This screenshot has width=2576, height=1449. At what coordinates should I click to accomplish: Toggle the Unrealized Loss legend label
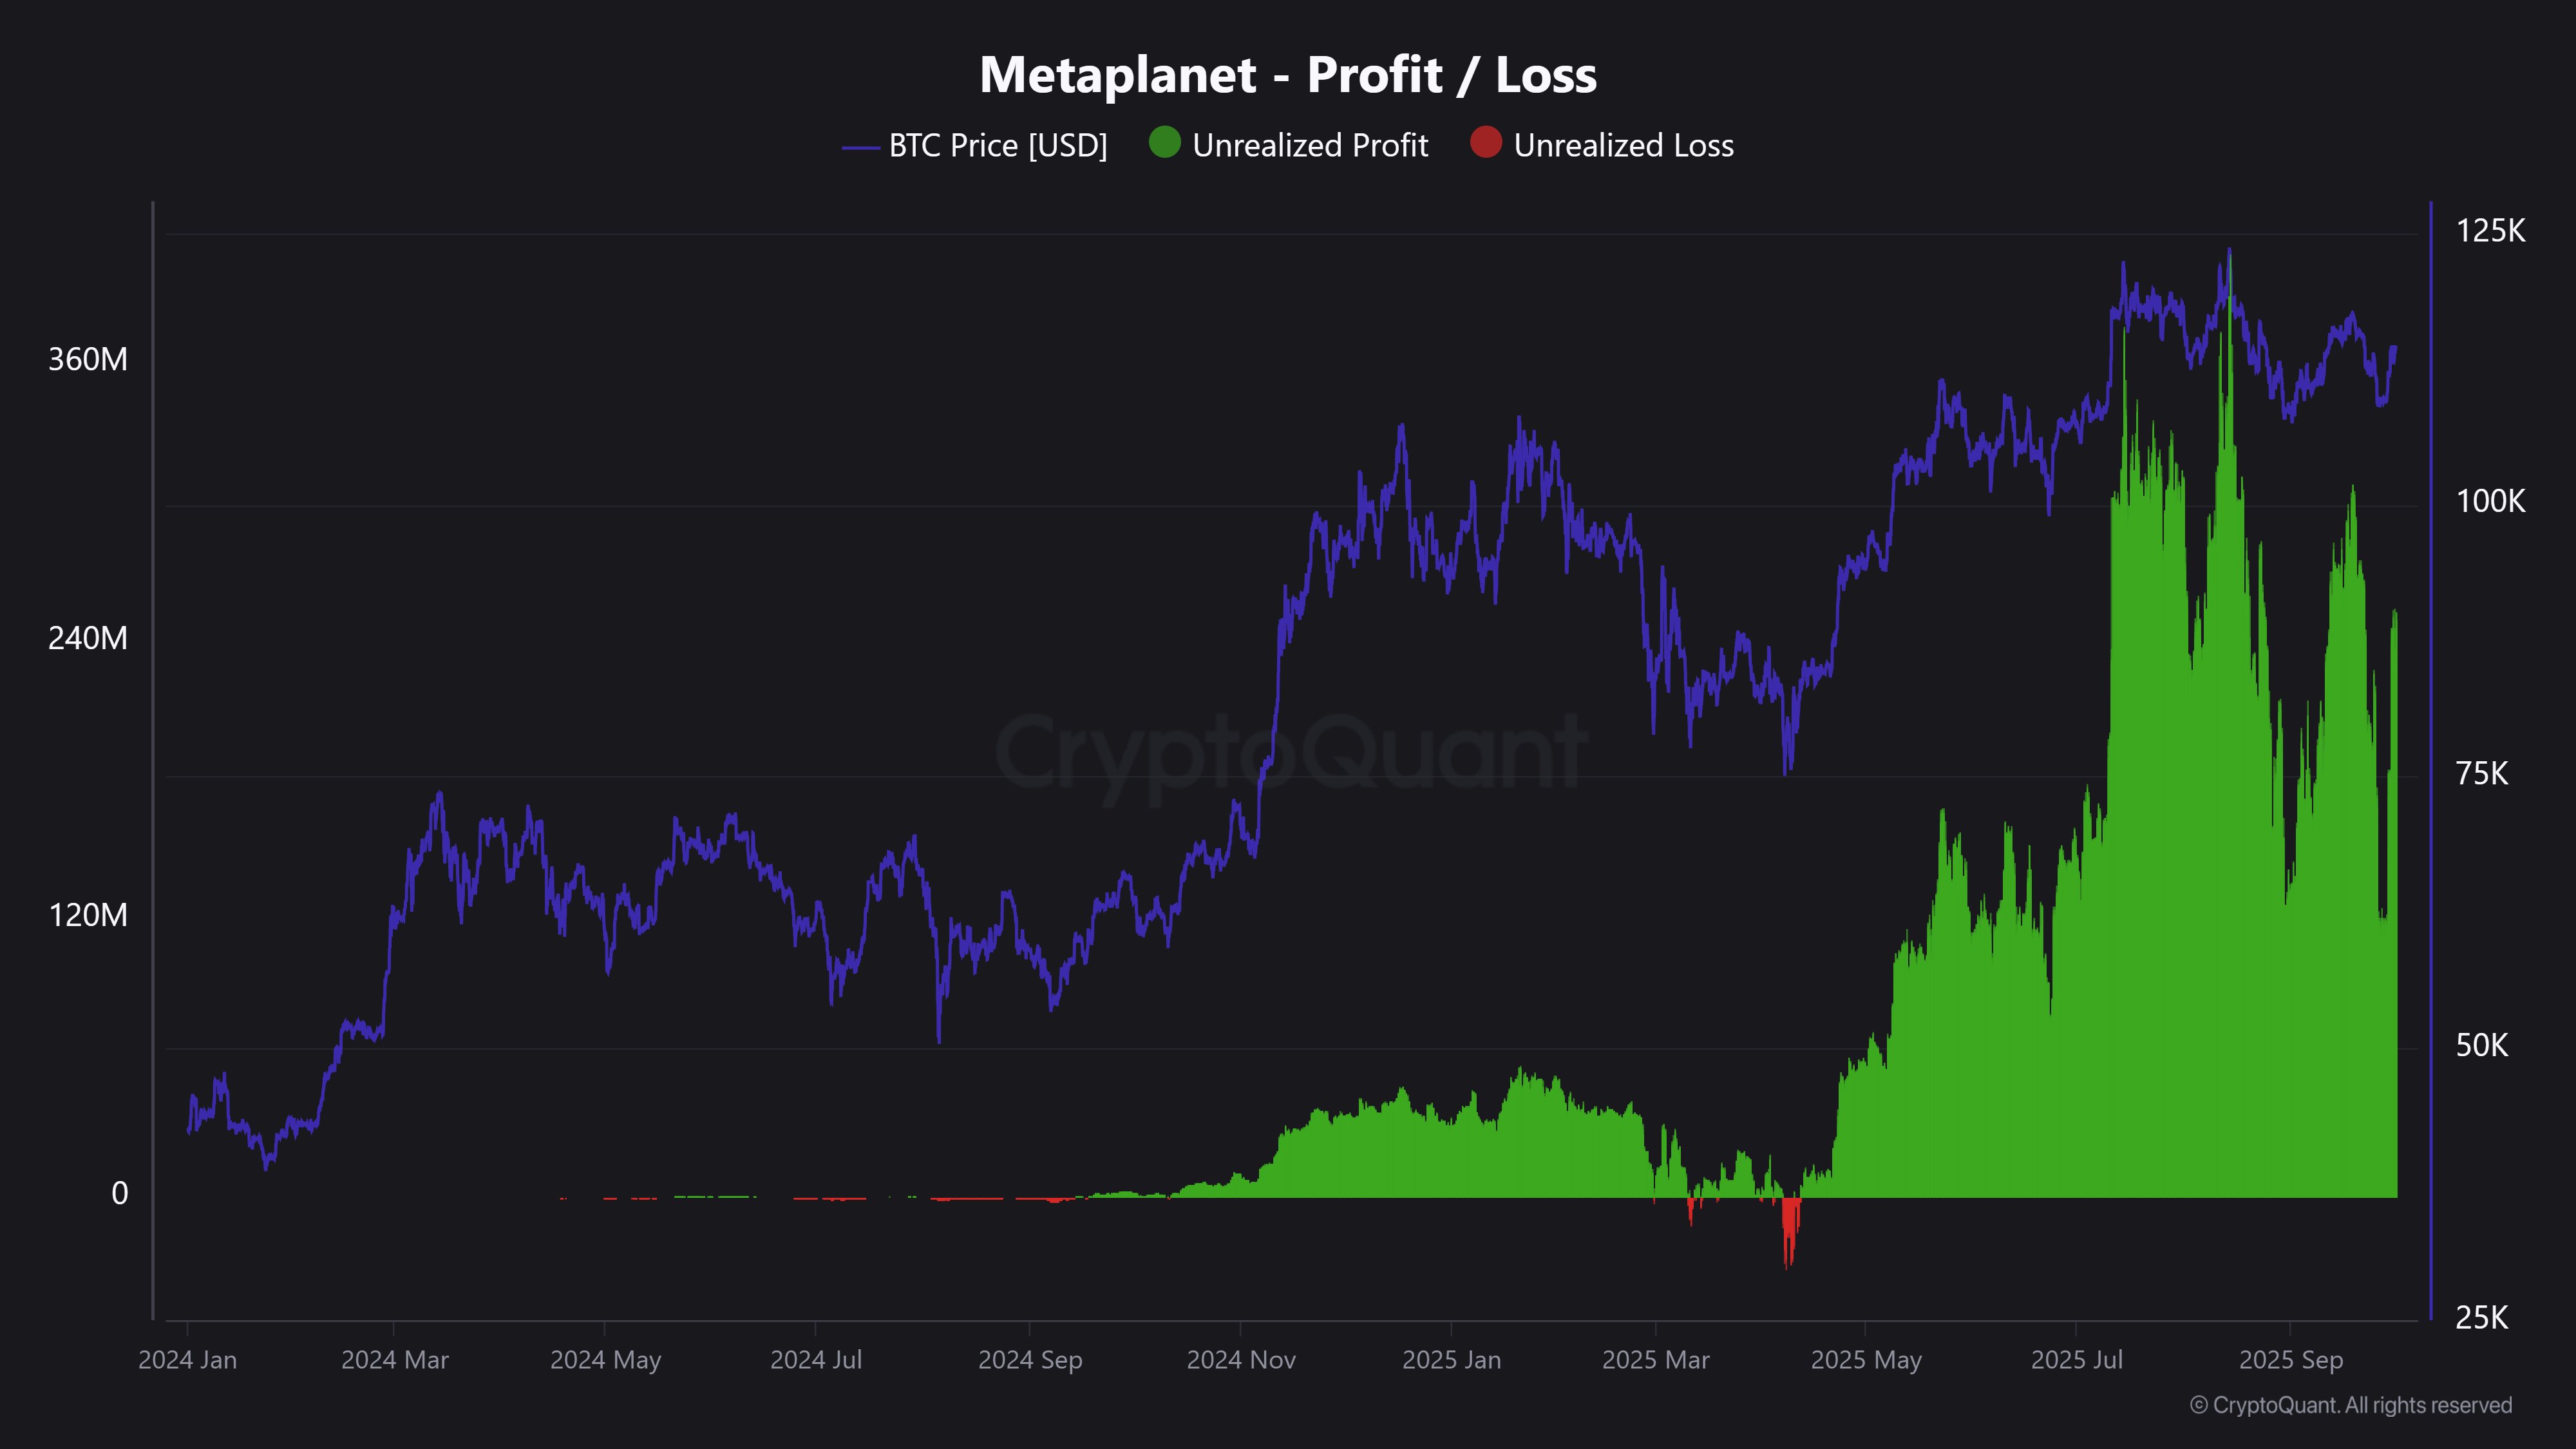tap(1623, 146)
